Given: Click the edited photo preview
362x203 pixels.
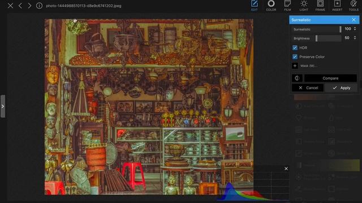Looking at the screenshot, I should click(149, 107).
